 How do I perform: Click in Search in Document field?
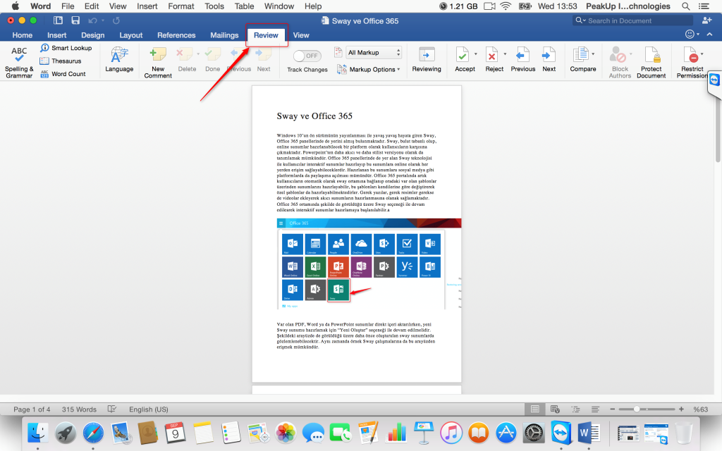click(632, 20)
